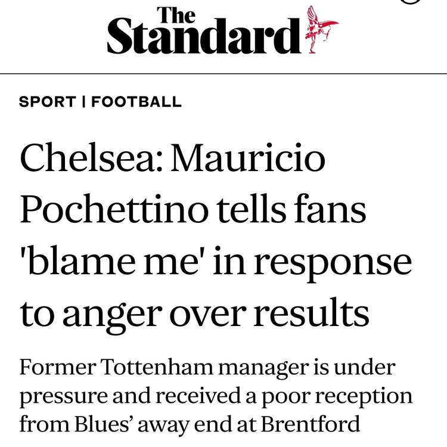Select the name 'Mauricio' in the headline

[x=248, y=158]
